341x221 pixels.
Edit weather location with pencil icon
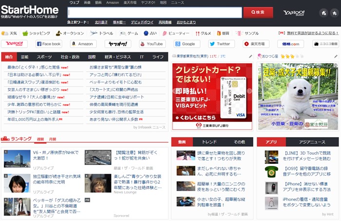point(250,57)
